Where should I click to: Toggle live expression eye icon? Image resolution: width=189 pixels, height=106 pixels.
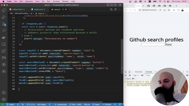(142, 75)
